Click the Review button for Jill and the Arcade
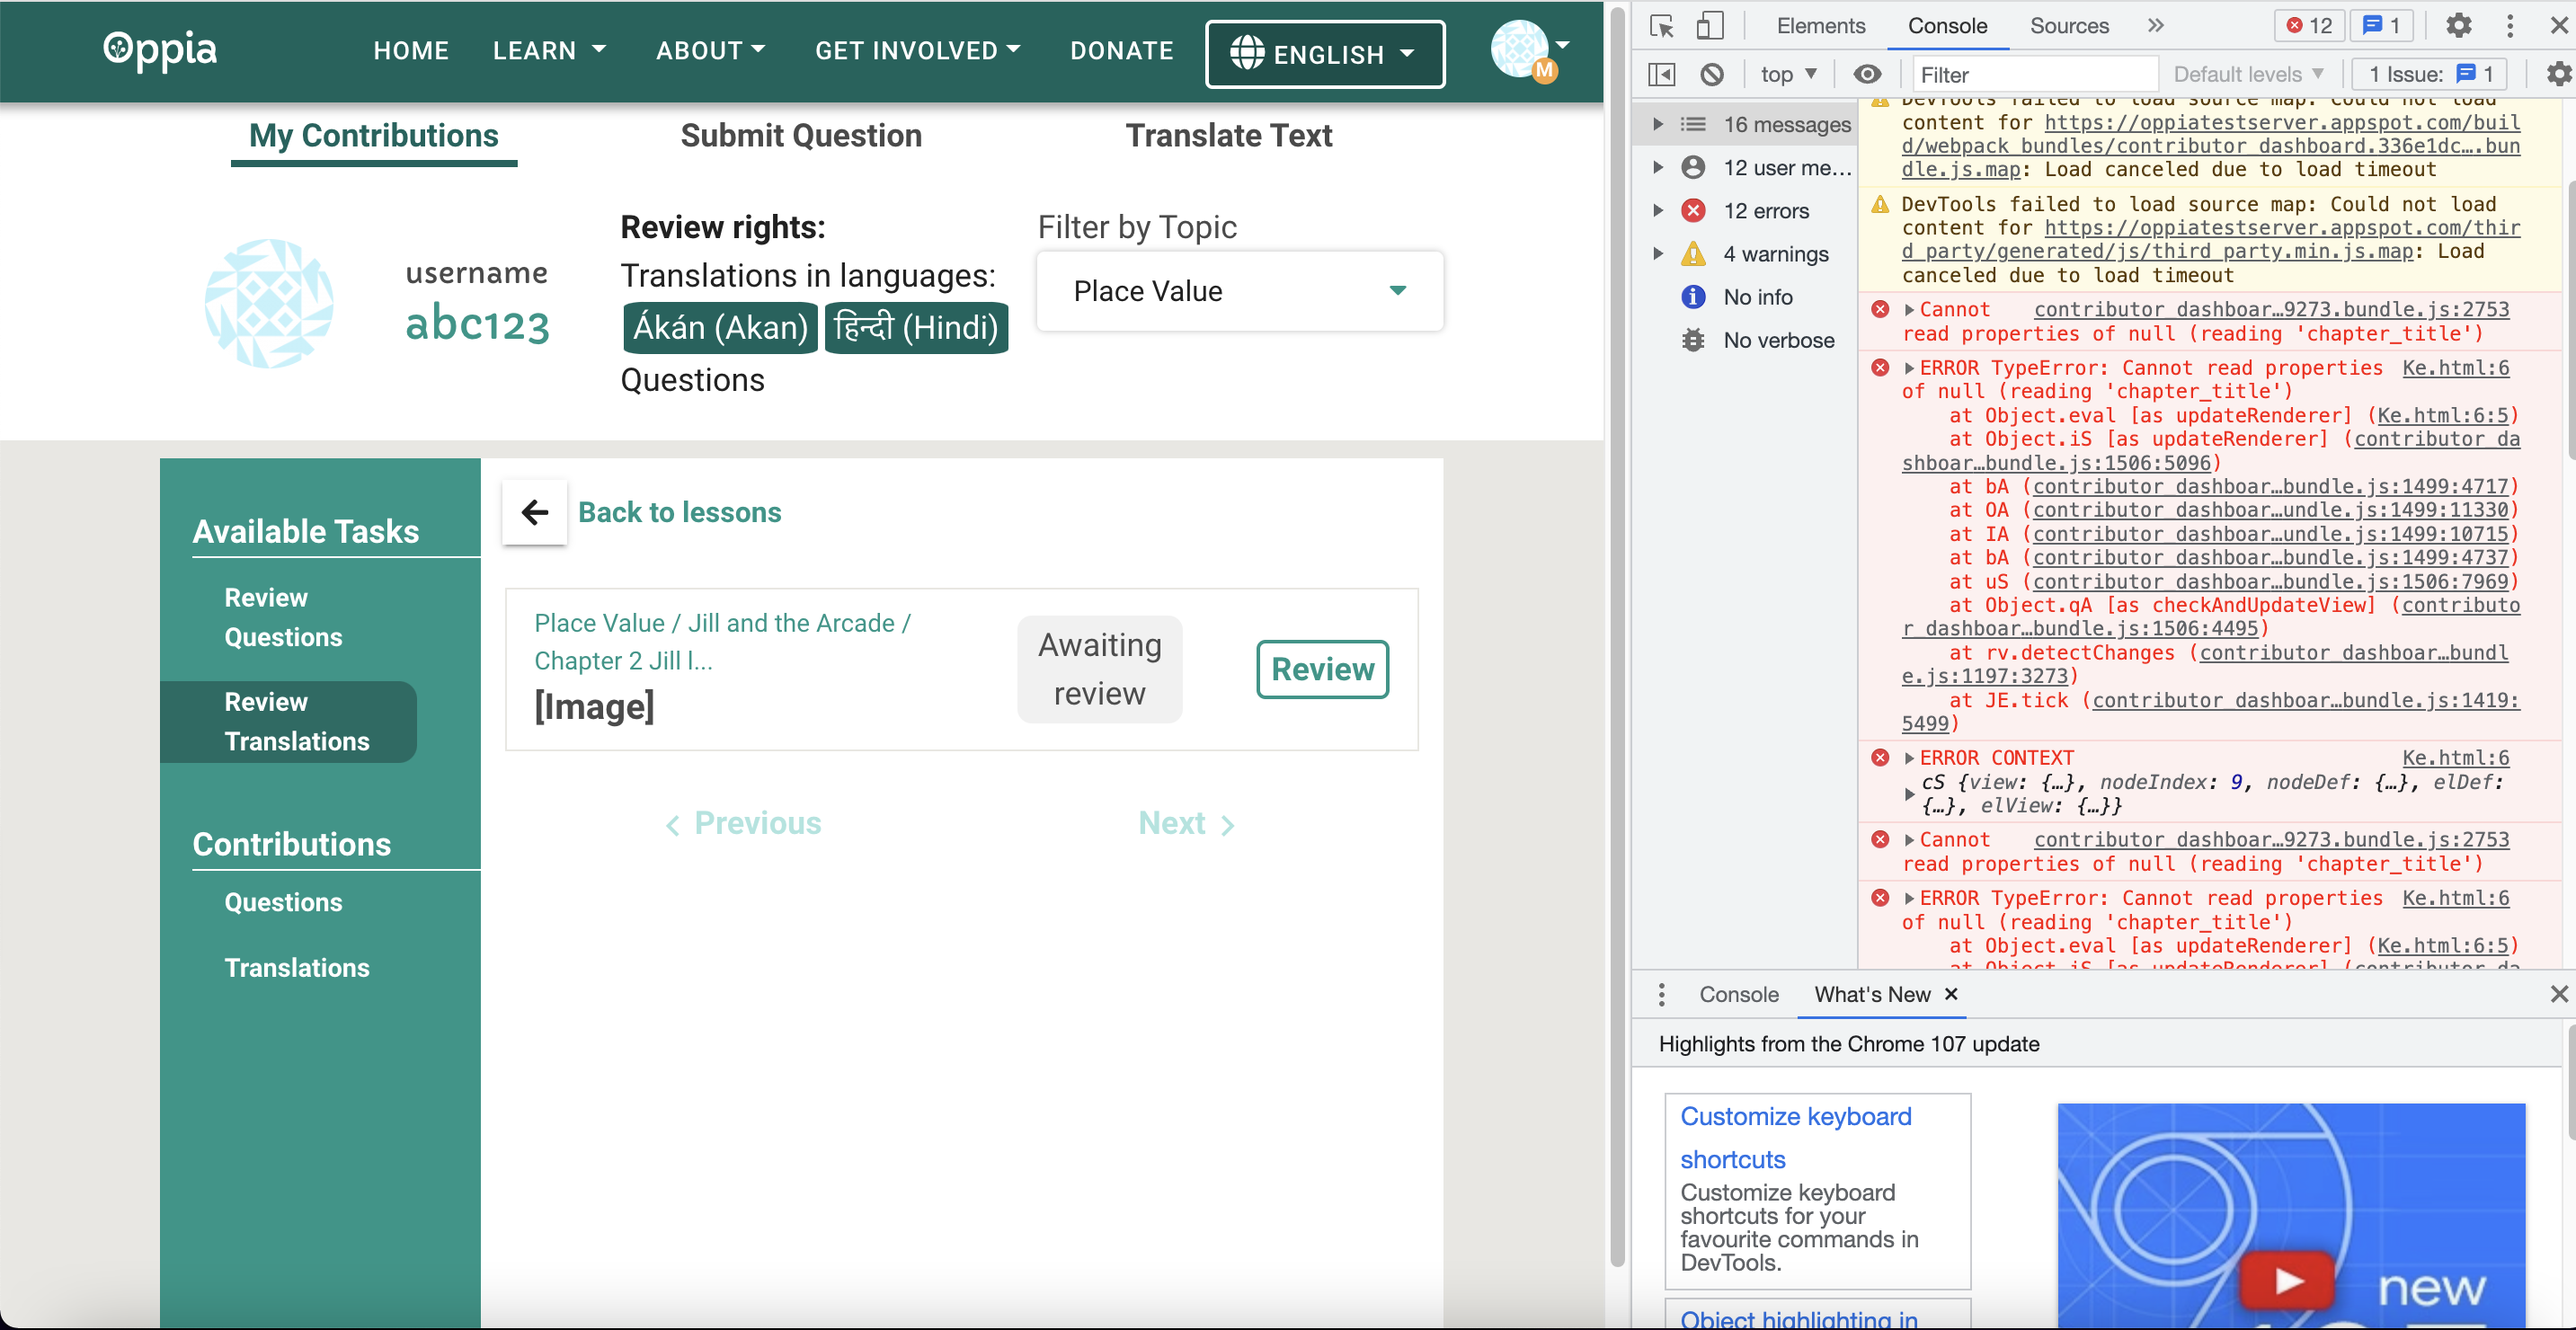This screenshot has width=2576, height=1330. point(1322,669)
